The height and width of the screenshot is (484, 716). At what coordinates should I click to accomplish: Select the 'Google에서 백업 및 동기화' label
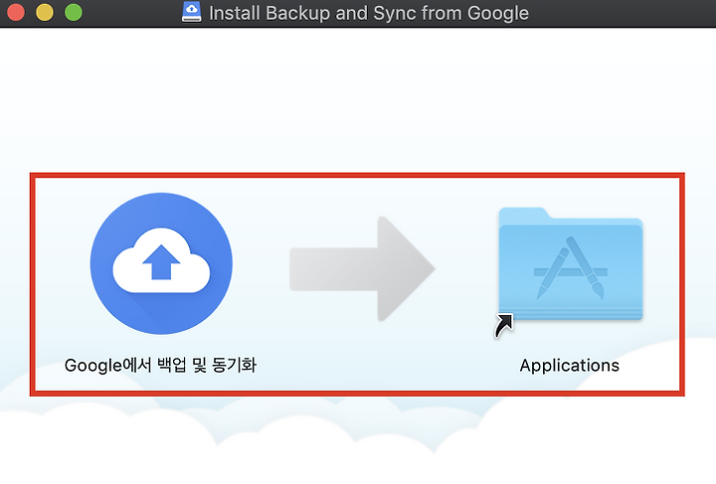click(x=160, y=366)
